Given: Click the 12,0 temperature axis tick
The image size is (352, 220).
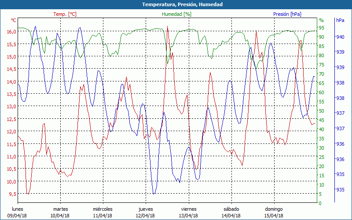Looking at the screenshot, I should point(11,132).
